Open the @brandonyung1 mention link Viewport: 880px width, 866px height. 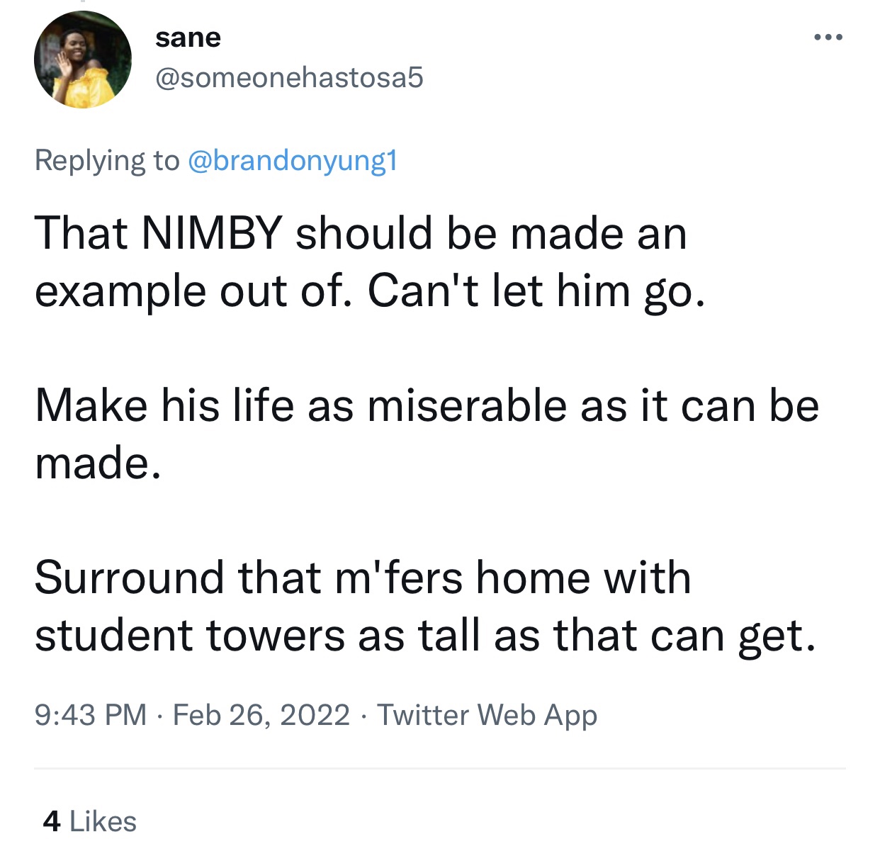292,160
